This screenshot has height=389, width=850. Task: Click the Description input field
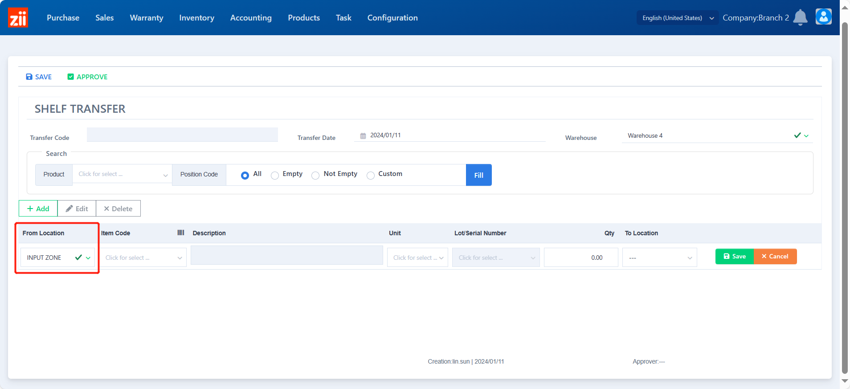[287, 255]
